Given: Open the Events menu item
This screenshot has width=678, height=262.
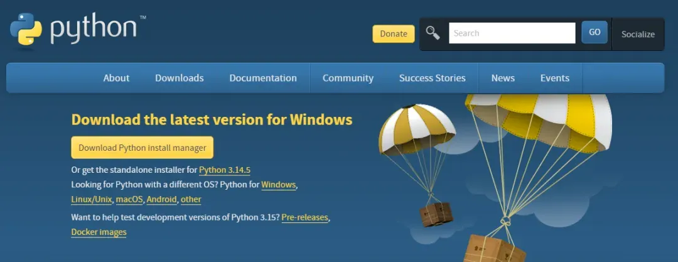Looking at the screenshot, I should [555, 78].
